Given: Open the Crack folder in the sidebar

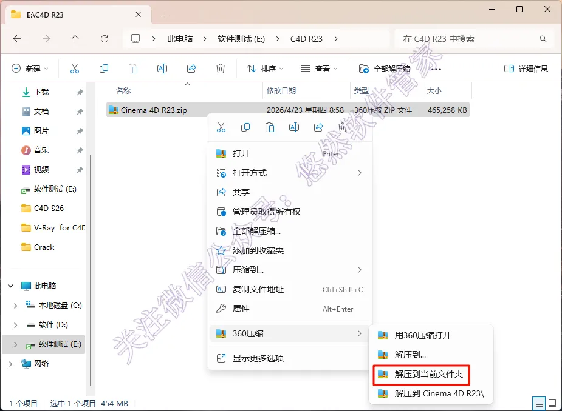Looking at the screenshot, I should click(x=44, y=247).
